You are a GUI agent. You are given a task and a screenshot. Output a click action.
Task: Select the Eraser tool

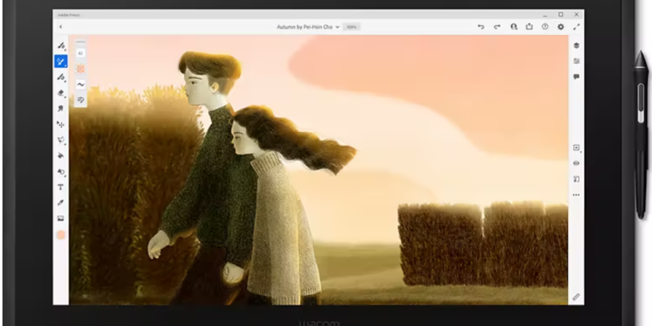(x=60, y=93)
